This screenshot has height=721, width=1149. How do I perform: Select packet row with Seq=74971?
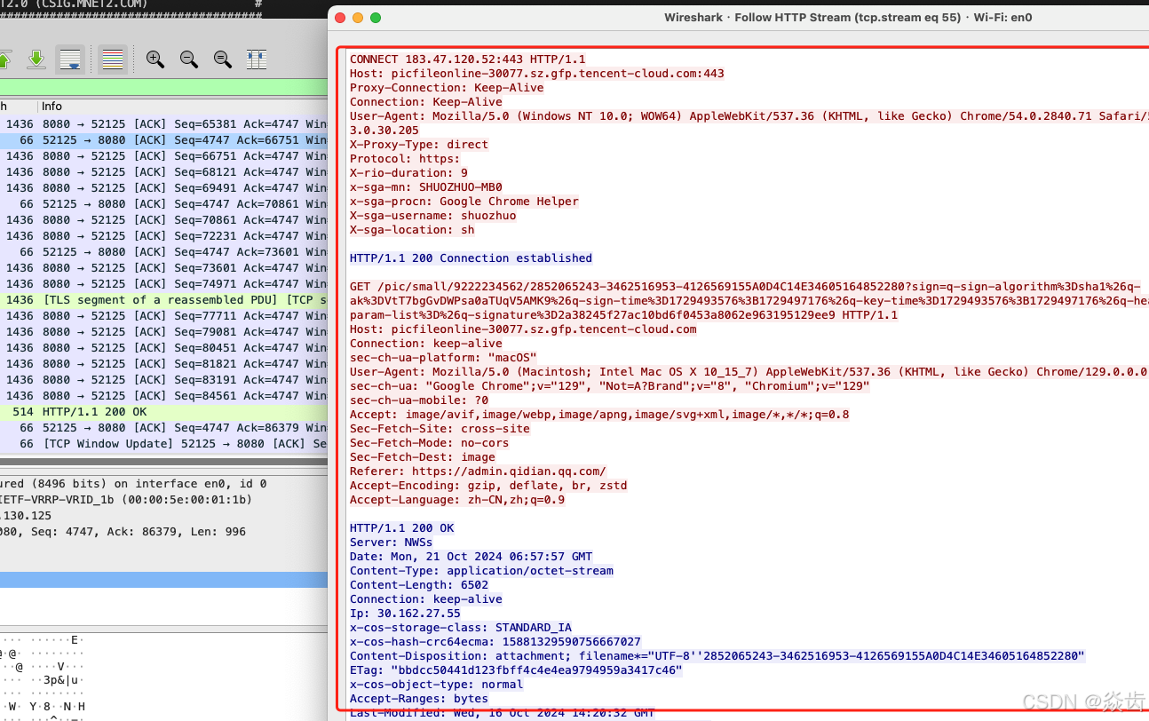(x=163, y=284)
